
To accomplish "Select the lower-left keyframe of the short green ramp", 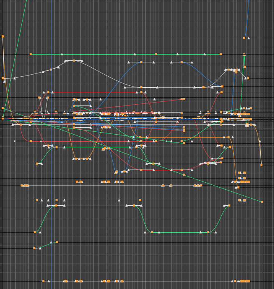I will [x=35, y=248].
